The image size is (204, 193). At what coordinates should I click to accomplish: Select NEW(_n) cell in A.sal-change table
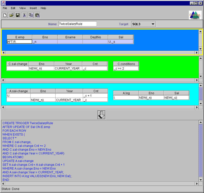(x=43, y=100)
